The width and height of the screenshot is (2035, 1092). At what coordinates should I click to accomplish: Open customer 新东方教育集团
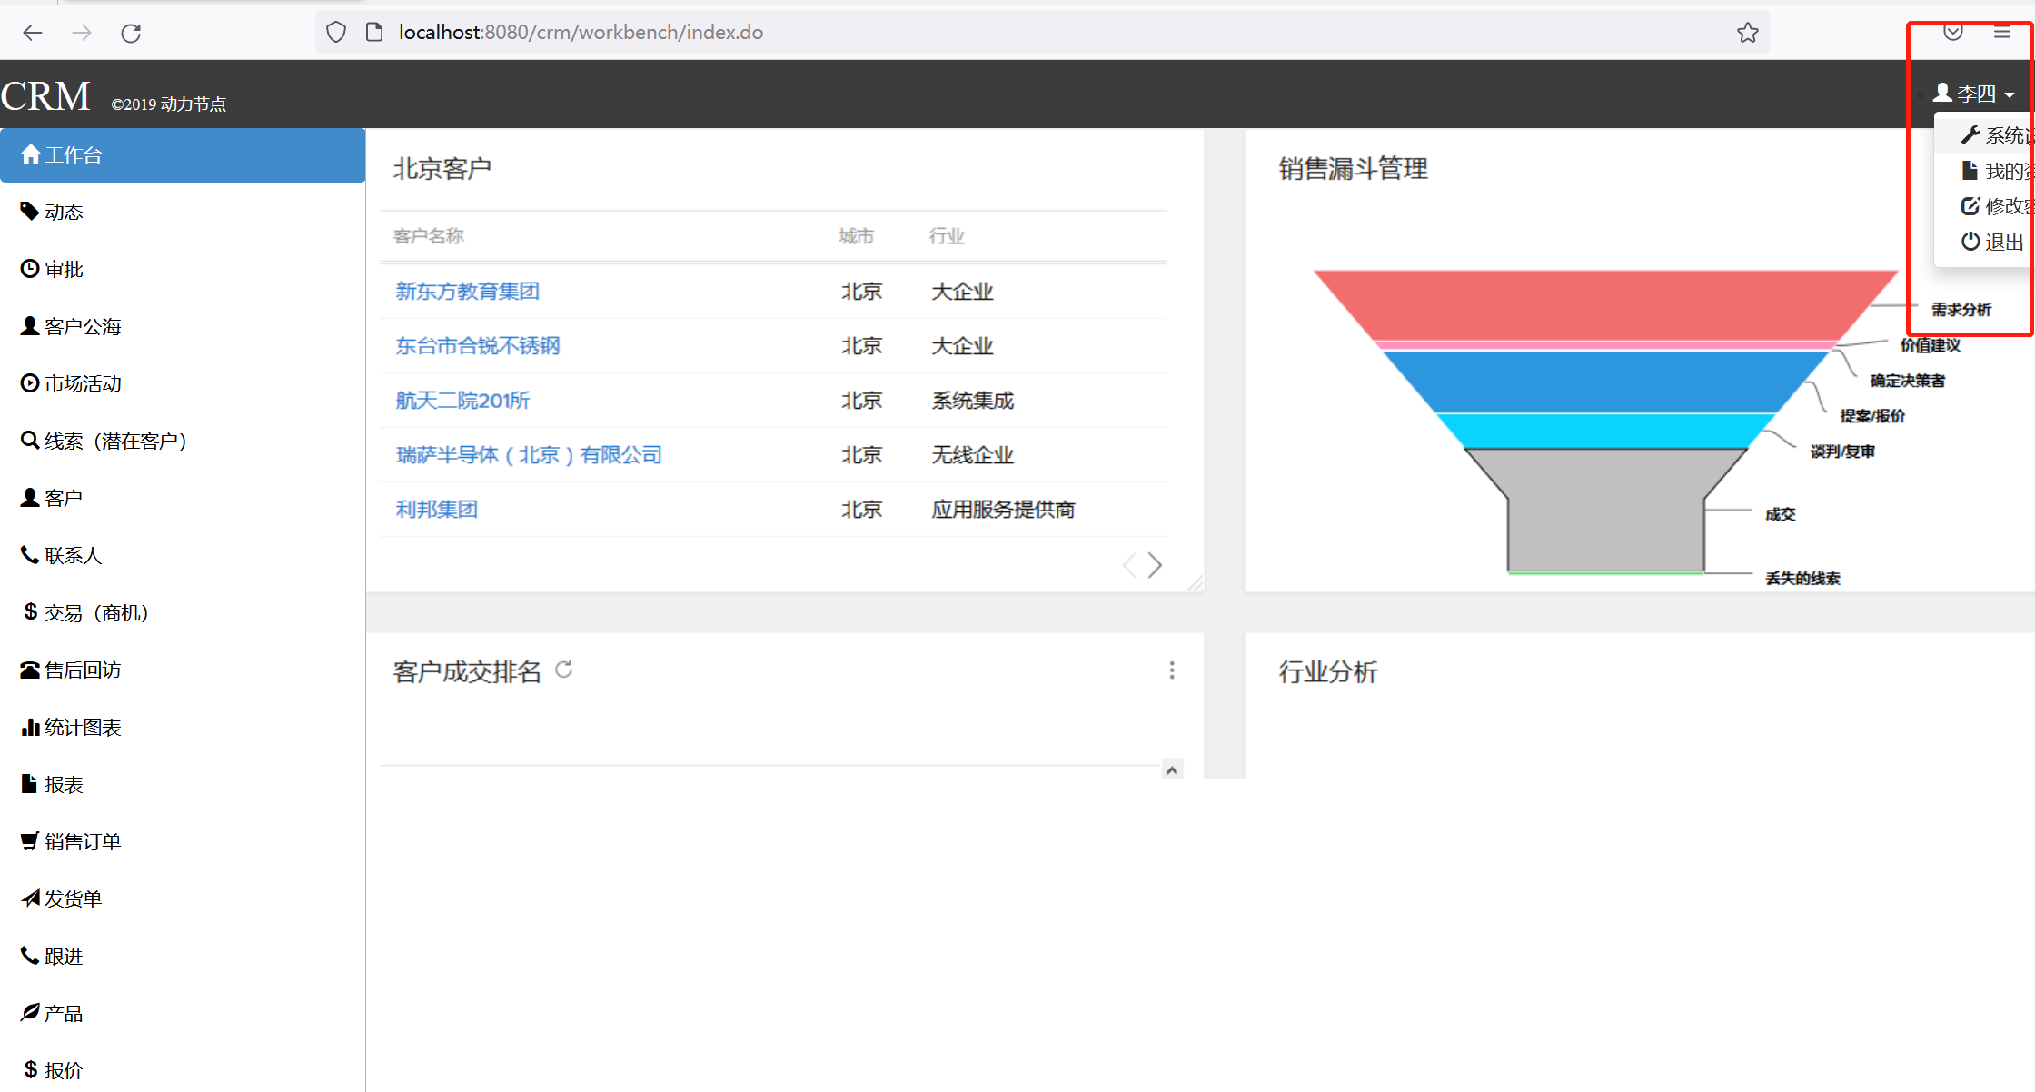click(x=467, y=292)
